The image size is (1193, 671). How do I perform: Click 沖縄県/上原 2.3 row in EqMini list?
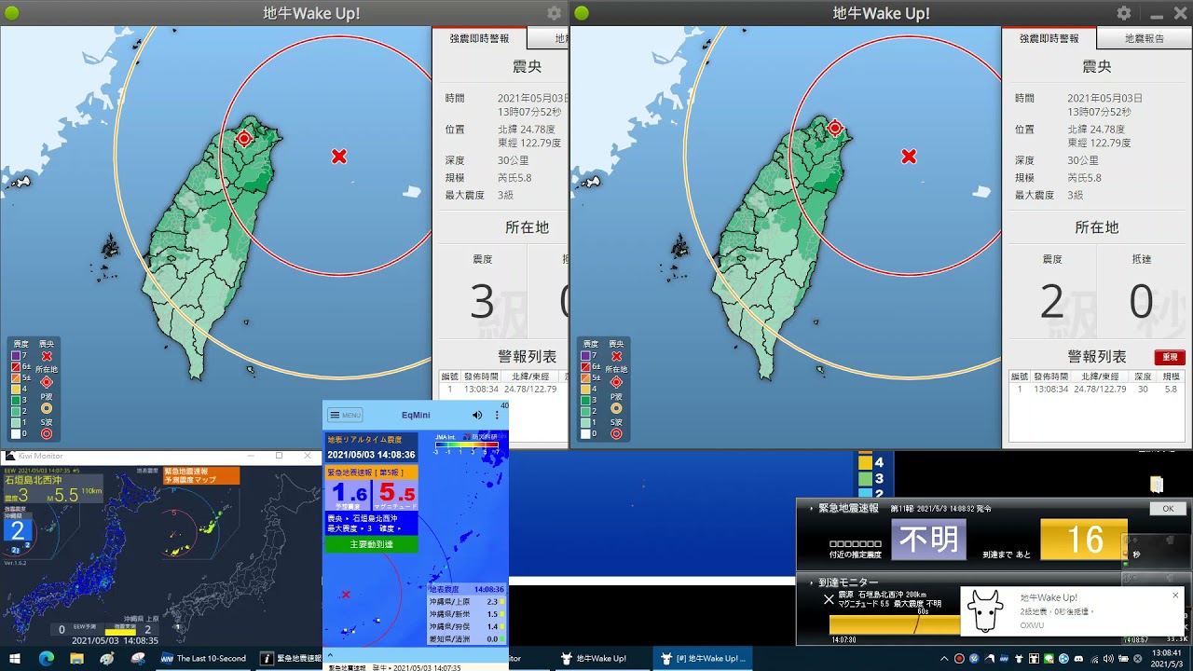466,602
